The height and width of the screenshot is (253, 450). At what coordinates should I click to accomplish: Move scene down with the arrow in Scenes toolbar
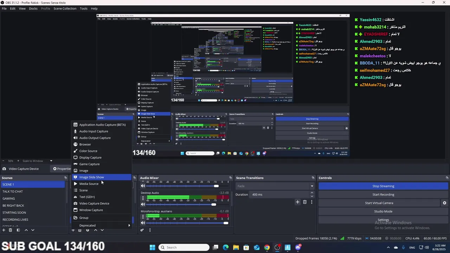[x=33, y=230]
